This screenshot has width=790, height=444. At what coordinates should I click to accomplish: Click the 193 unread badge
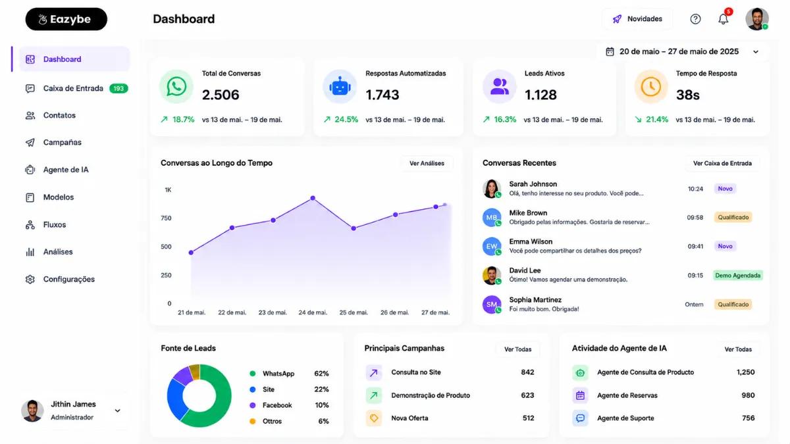pos(118,88)
